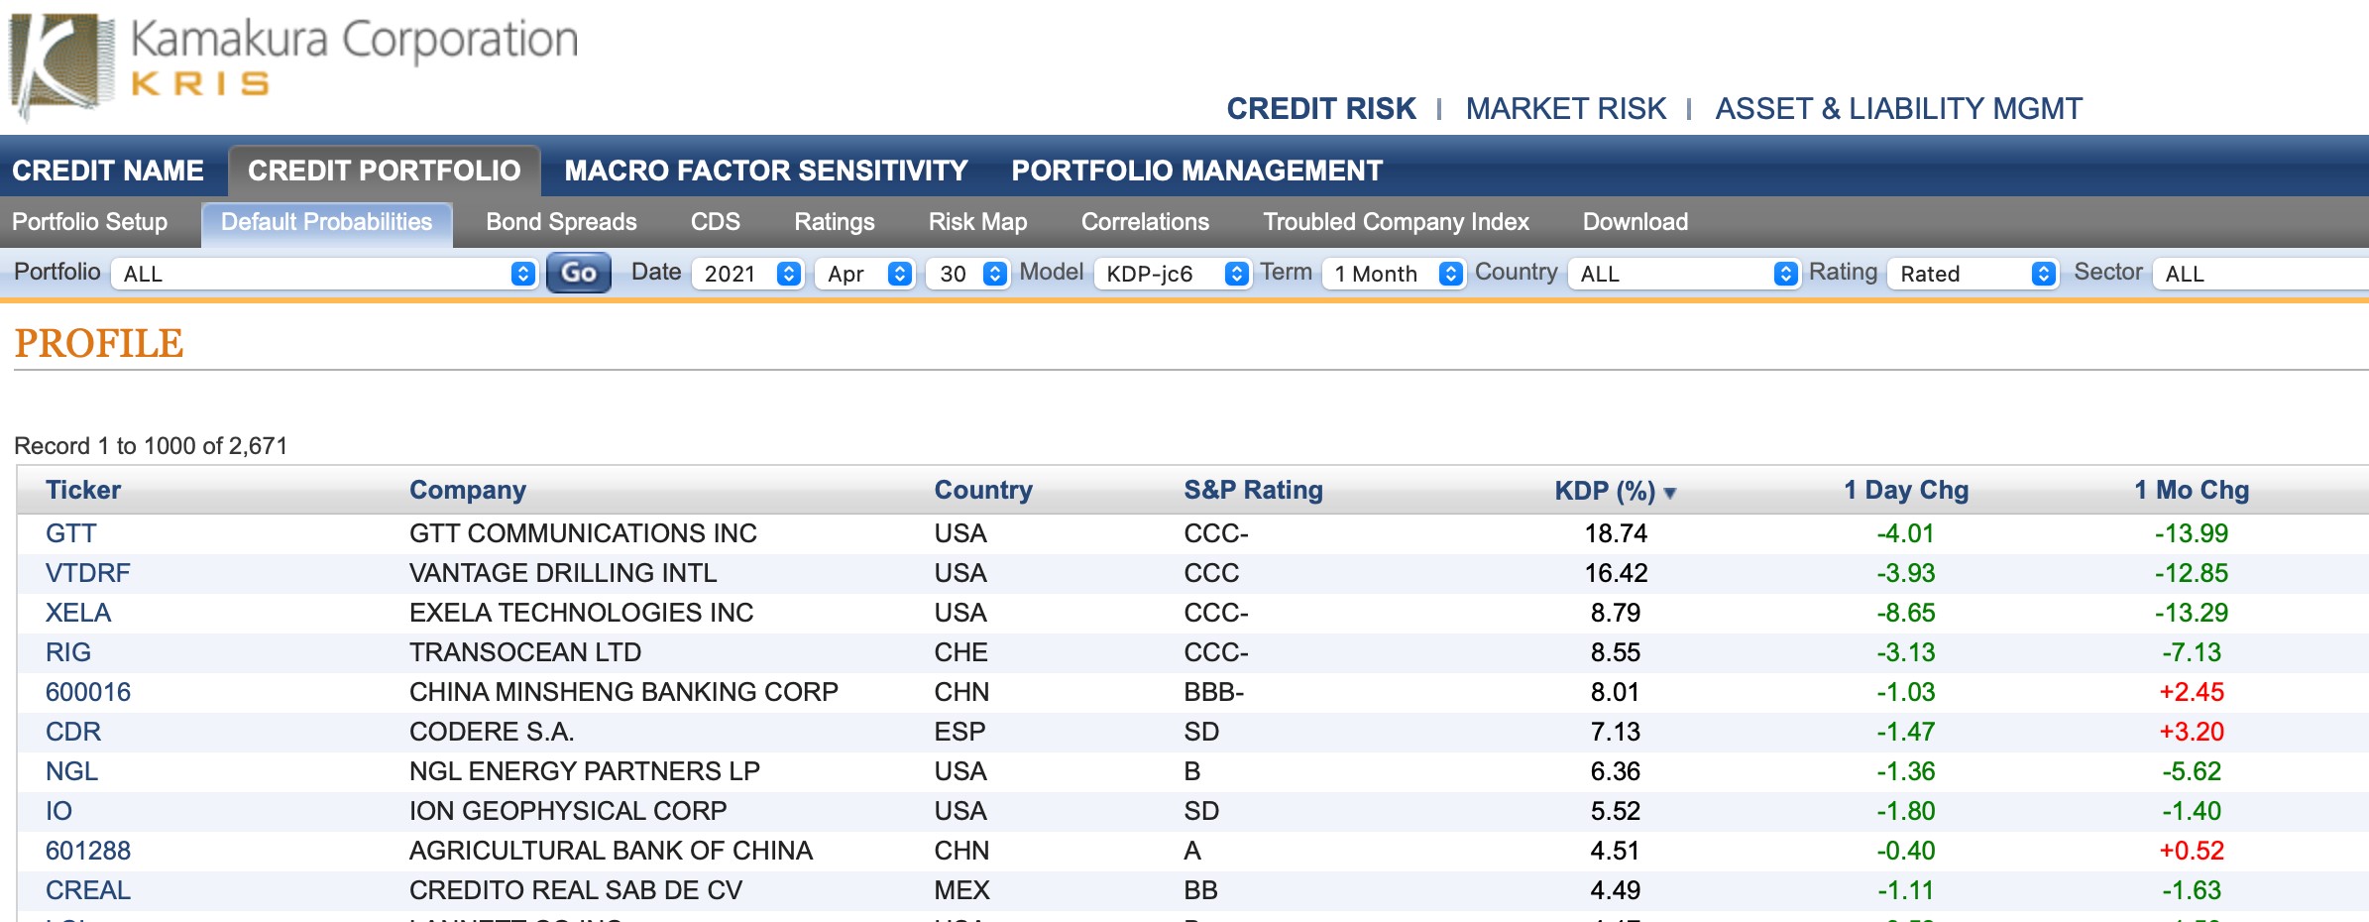This screenshot has height=922, width=2369.
Task: Click VANTAGE DRILLING INTL company name
Action: [x=563, y=573]
